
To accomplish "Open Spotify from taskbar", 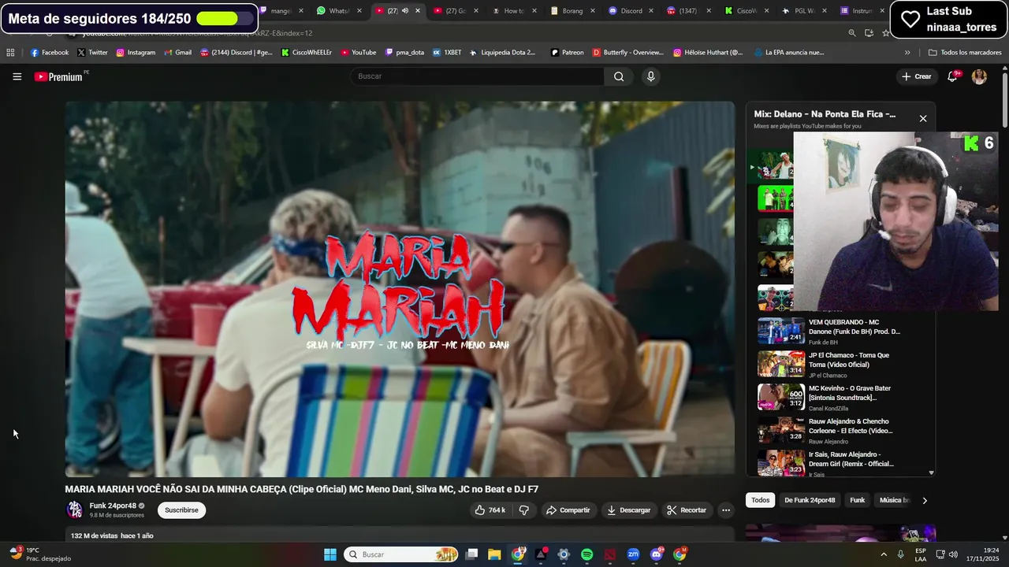I will (586, 554).
